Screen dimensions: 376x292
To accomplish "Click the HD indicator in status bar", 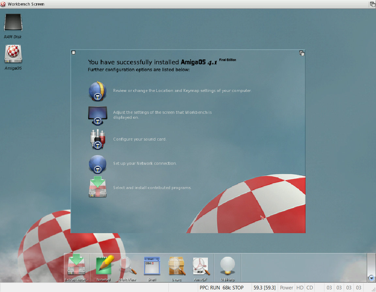I will pyautogui.click(x=300, y=288).
